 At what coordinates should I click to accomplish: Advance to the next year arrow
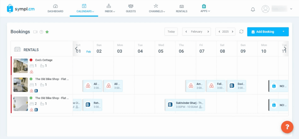(232, 32)
